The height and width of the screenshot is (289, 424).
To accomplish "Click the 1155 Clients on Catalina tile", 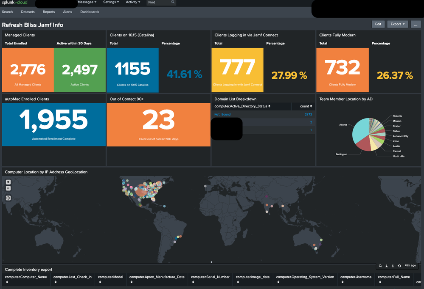I will point(132,70).
